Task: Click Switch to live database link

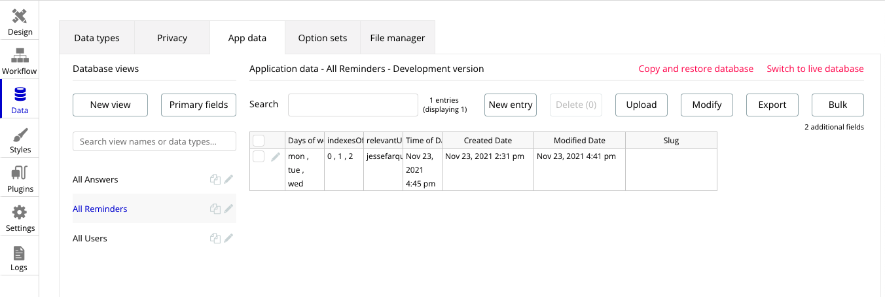Action: (815, 69)
